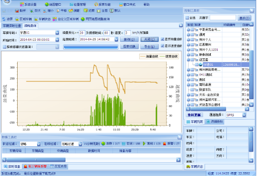The height and width of the screenshot is (176, 257).
Task: Enable the 全选 select-all checkbox
Action: pos(187,18)
